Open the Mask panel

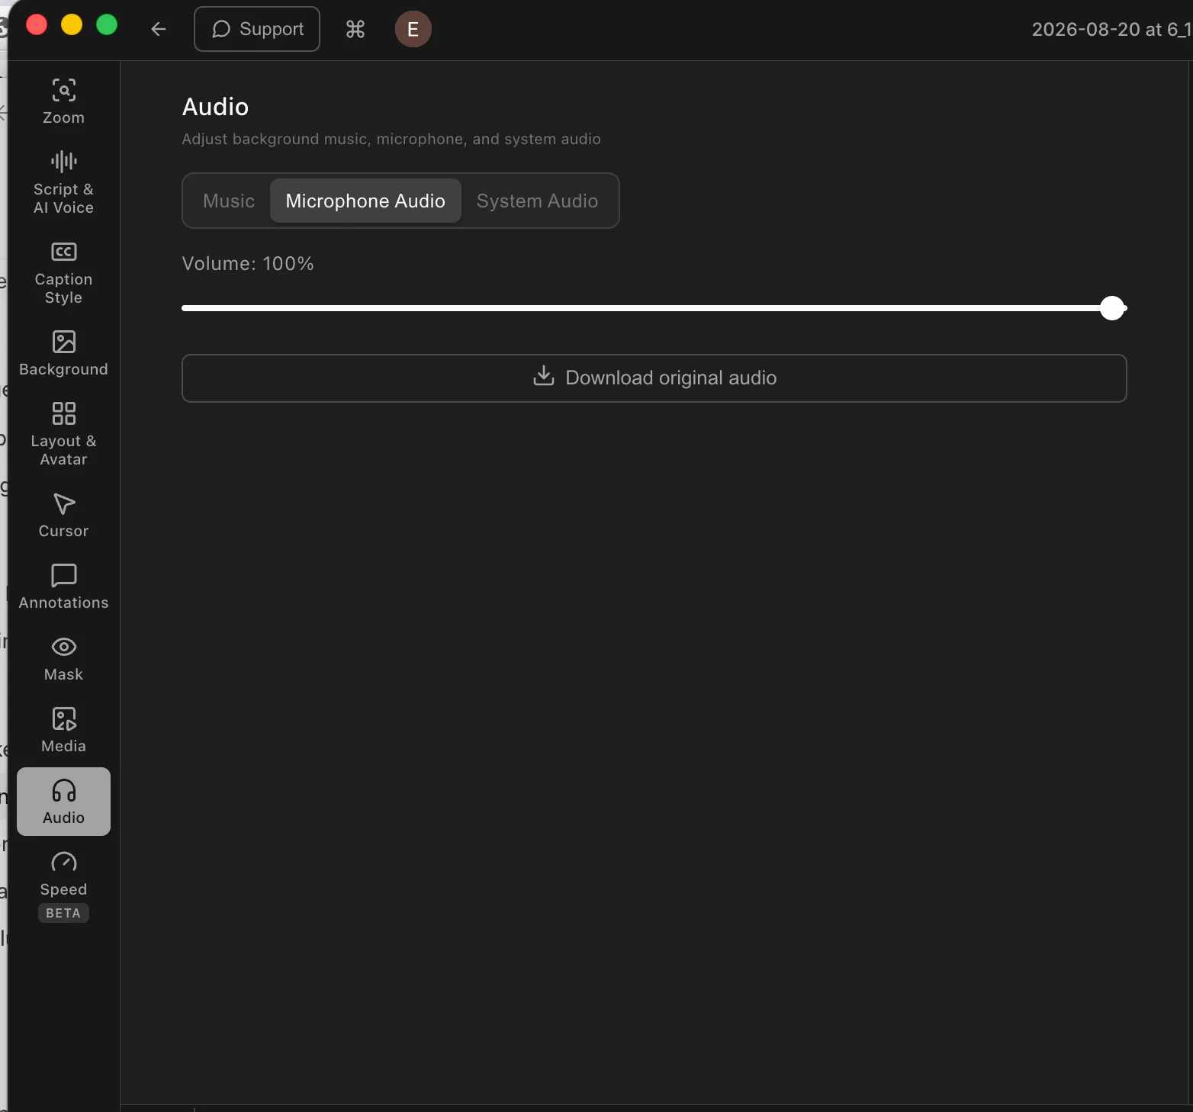point(63,658)
